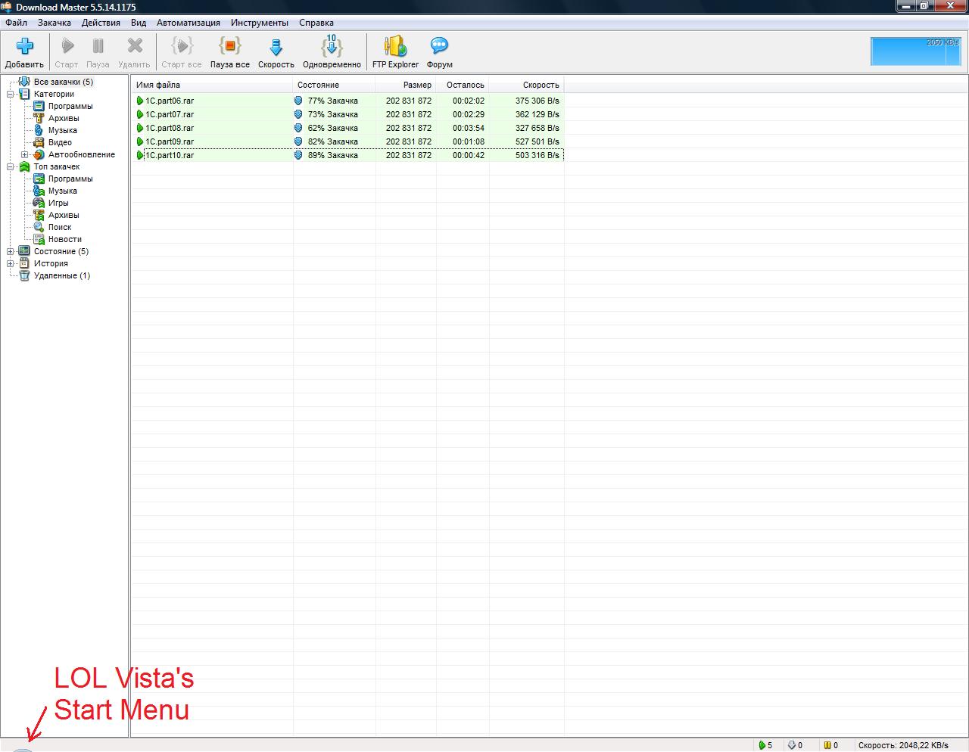Open the Форум chat bubble icon
969x752 pixels.
[x=439, y=47]
